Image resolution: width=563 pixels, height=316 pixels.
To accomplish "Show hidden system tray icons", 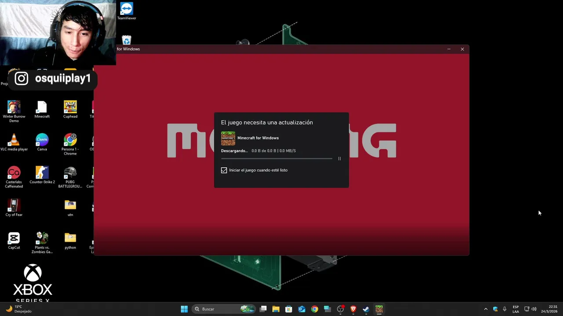I will [486, 309].
